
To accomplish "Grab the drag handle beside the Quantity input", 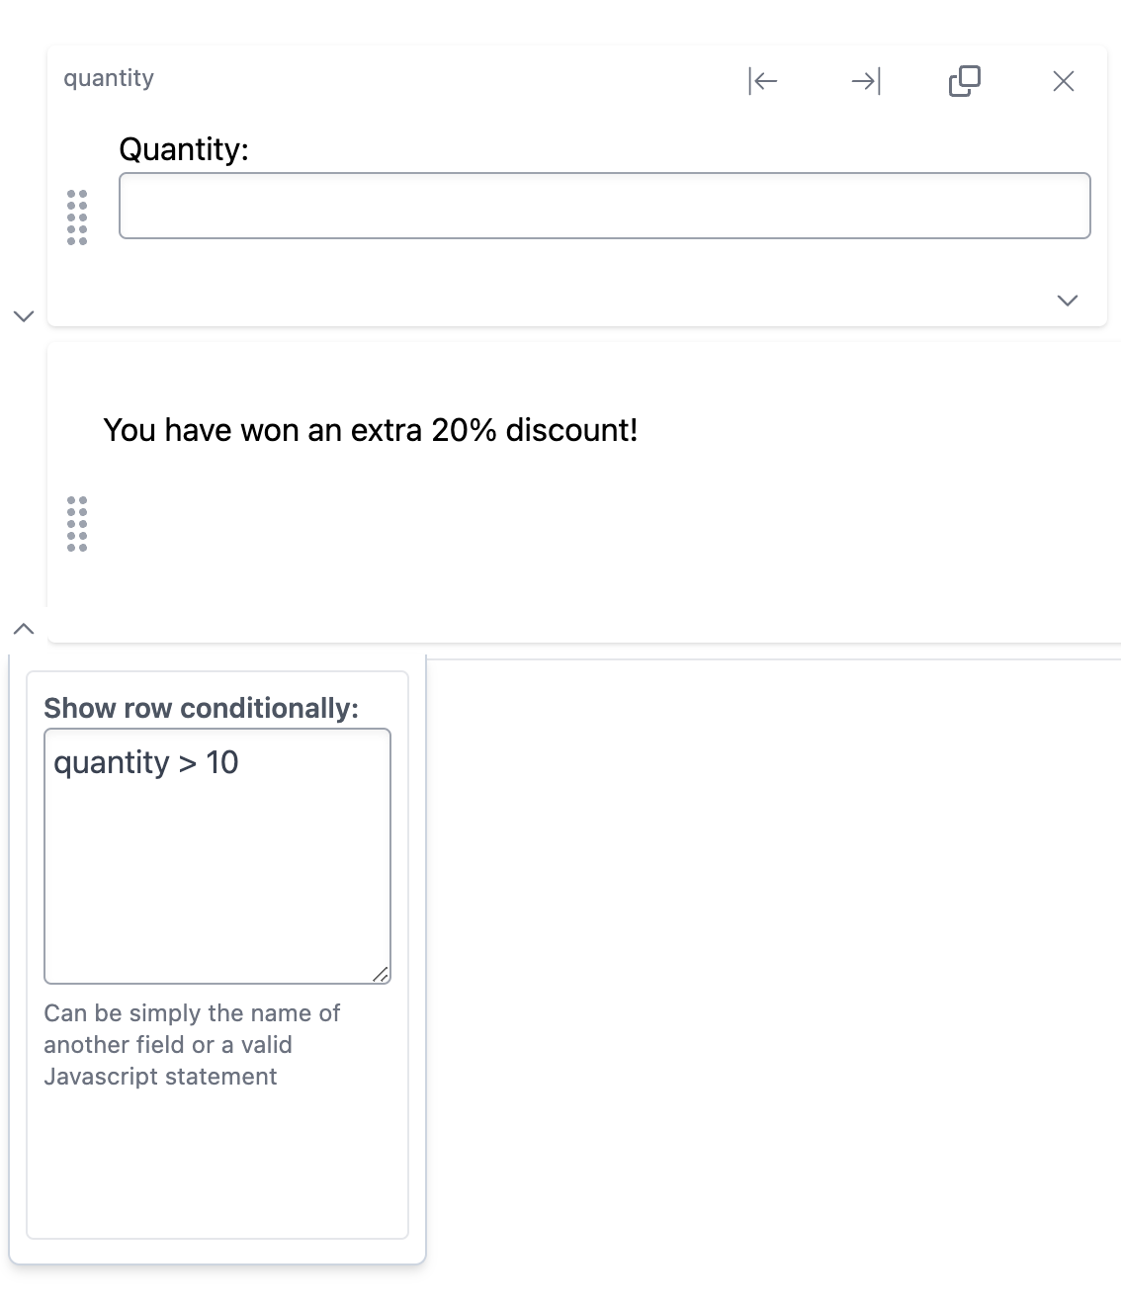I will (x=77, y=217).
